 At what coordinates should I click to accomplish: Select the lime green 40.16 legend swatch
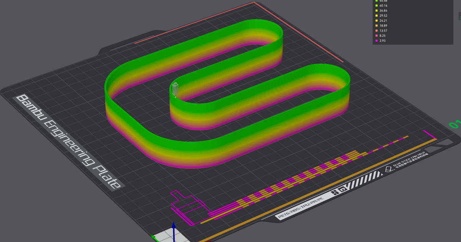coord(376,5)
